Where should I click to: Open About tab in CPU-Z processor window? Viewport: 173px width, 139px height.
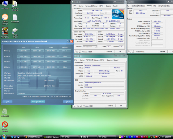(115, 6)
